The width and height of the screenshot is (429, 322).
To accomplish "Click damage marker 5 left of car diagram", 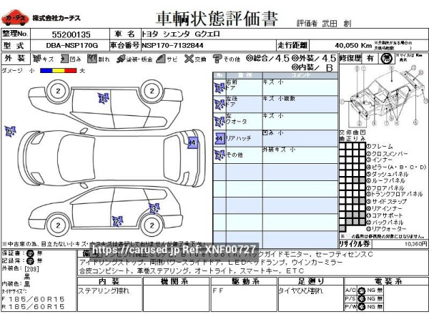I will pos(10,130).
